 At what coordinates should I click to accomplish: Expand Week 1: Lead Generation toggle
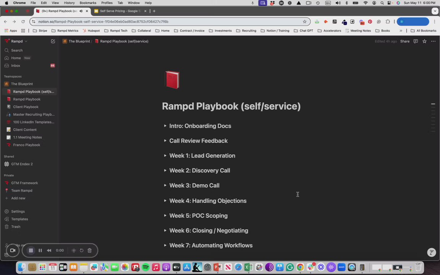[165, 155]
